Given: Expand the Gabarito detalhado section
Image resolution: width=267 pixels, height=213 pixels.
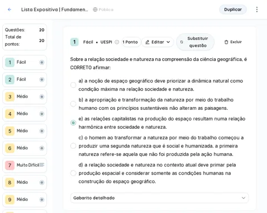Looking at the screenshot, I should (x=160, y=198).
